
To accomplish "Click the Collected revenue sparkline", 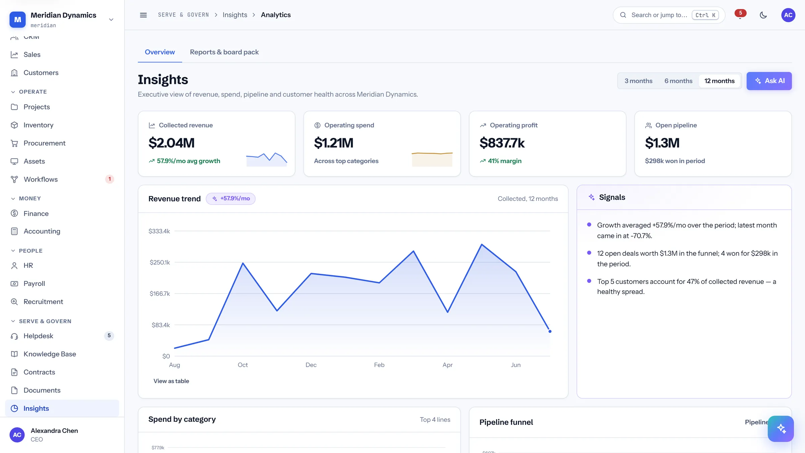I will 267,159.
